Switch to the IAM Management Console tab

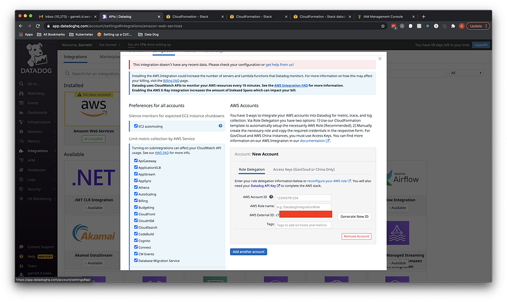pyautogui.click(x=386, y=16)
